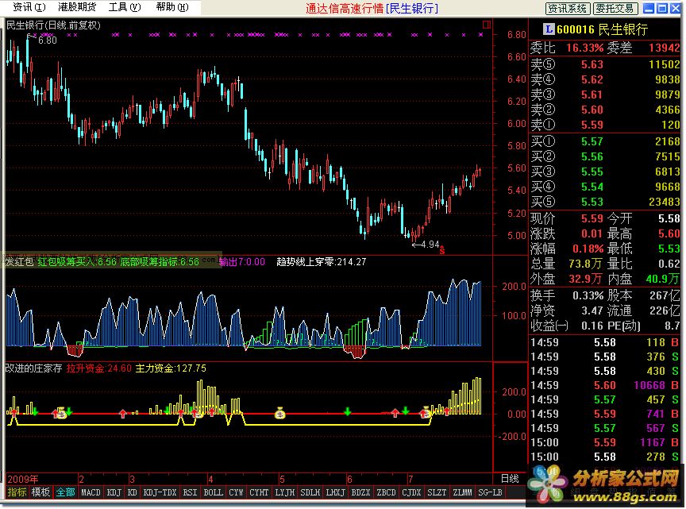Select the BDZX indicator tab
The image size is (686, 509).
(x=361, y=492)
